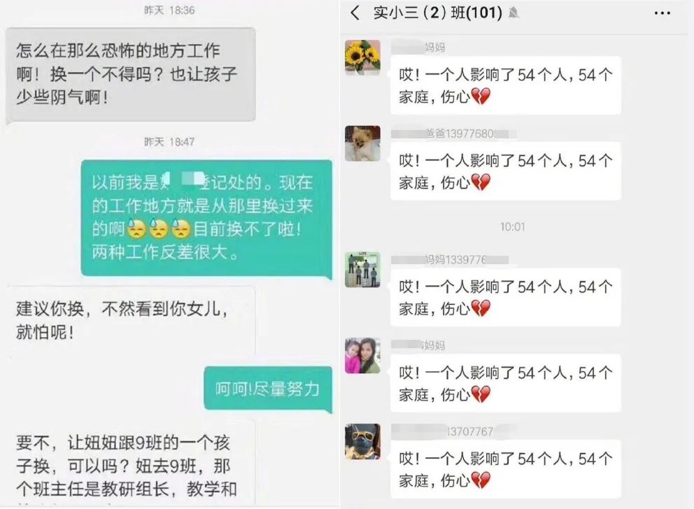
Task: Open the fluffy dog avatar profile
Action: 362,143
